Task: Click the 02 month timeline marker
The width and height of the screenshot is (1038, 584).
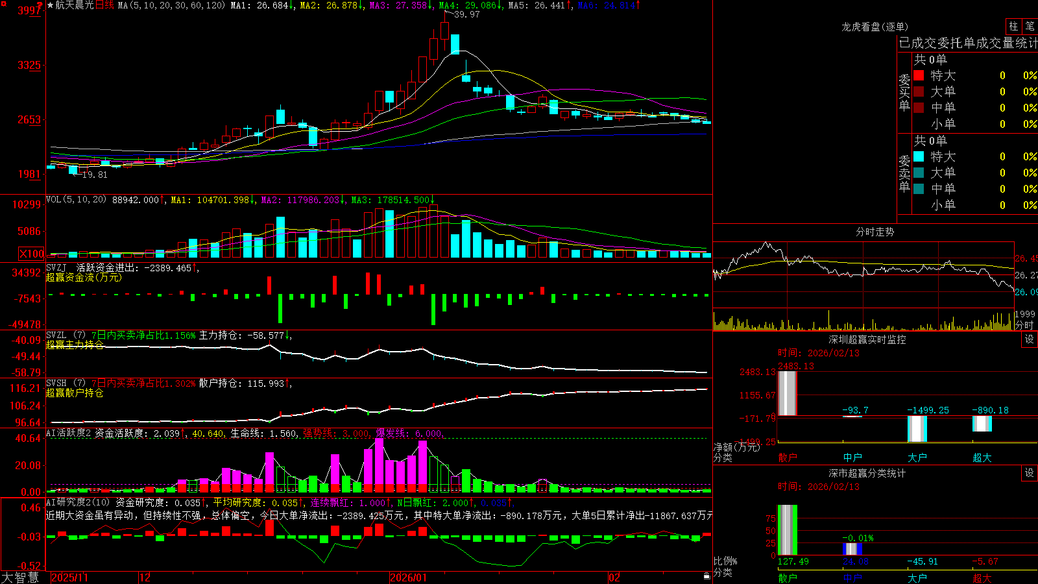Action: (x=614, y=578)
